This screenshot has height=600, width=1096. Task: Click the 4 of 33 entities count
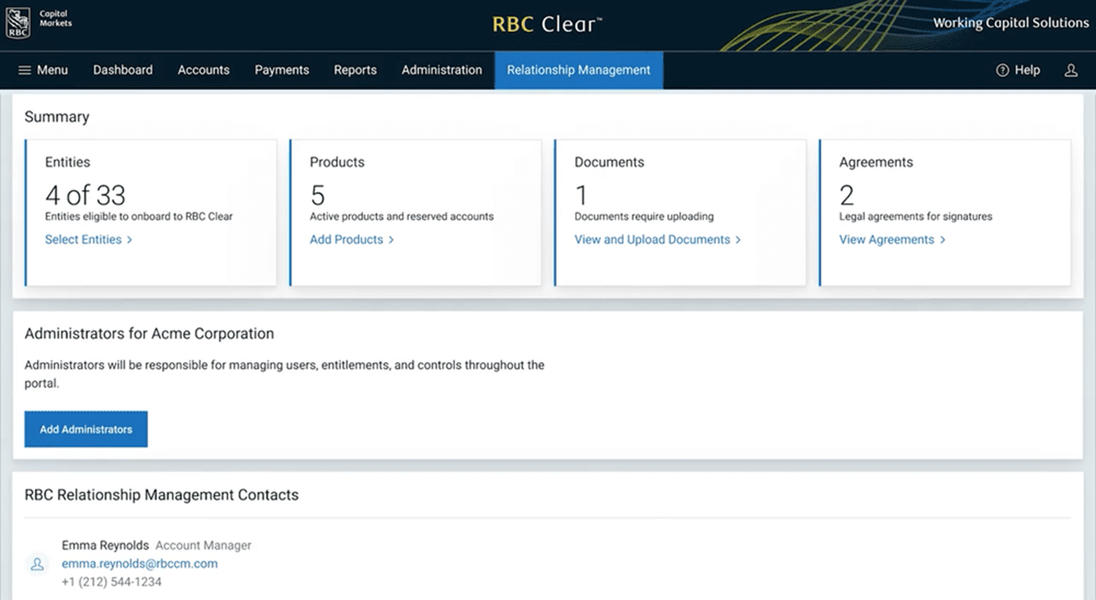point(85,195)
